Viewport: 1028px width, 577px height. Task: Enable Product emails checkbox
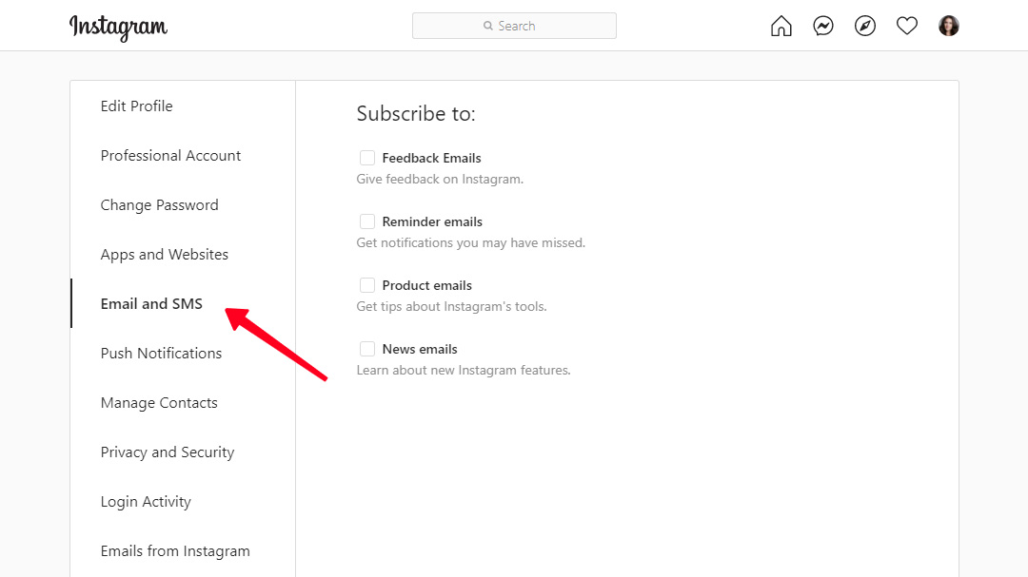pyautogui.click(x=367, y=285)
